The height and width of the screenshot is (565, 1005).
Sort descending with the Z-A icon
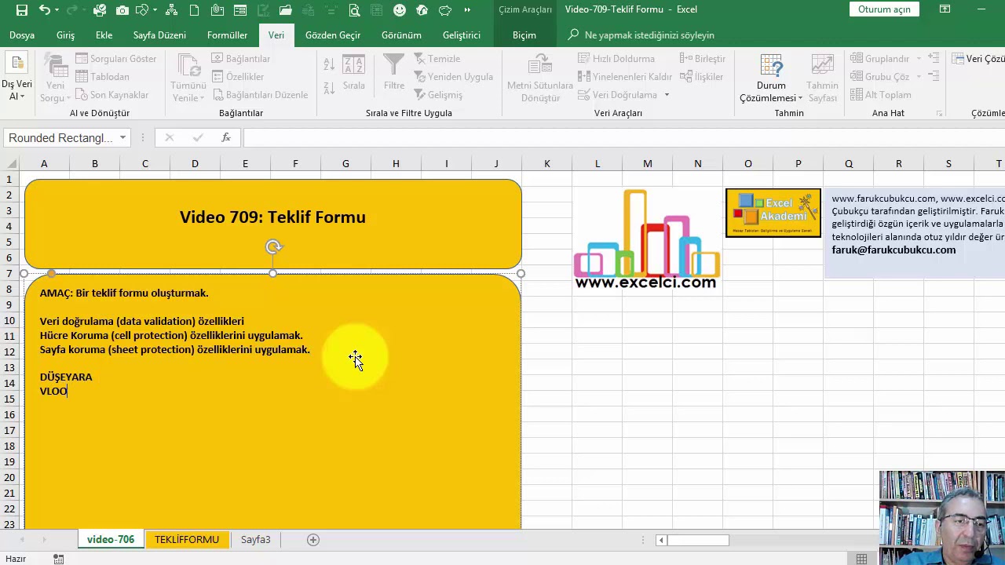(329, 87)
